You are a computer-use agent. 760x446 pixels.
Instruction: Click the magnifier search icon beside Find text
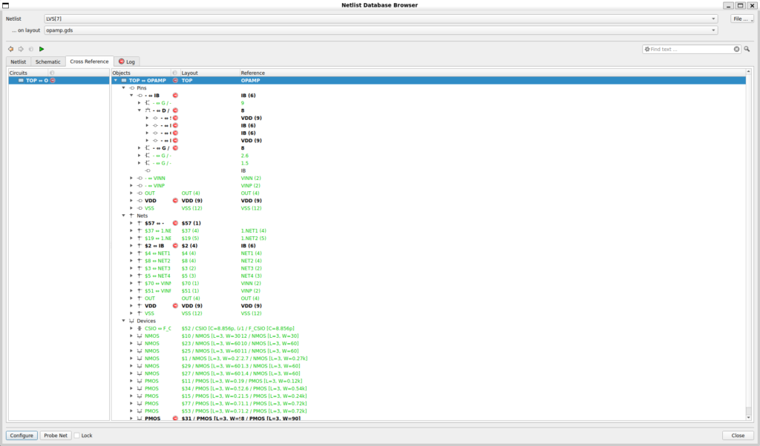(x=747, y=49)
